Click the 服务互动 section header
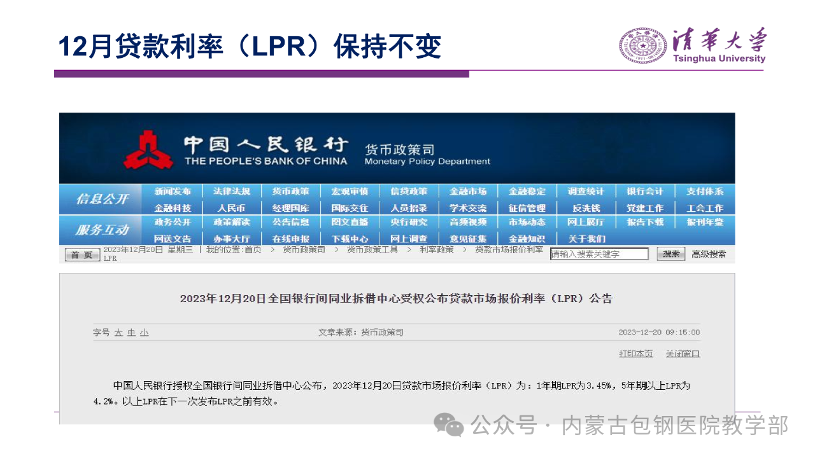 (x=102, y=230)
